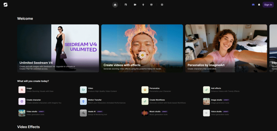Launch the Music studio legacy tile icon
Viewport: 277px width, 131px height.
click(145, 113)
